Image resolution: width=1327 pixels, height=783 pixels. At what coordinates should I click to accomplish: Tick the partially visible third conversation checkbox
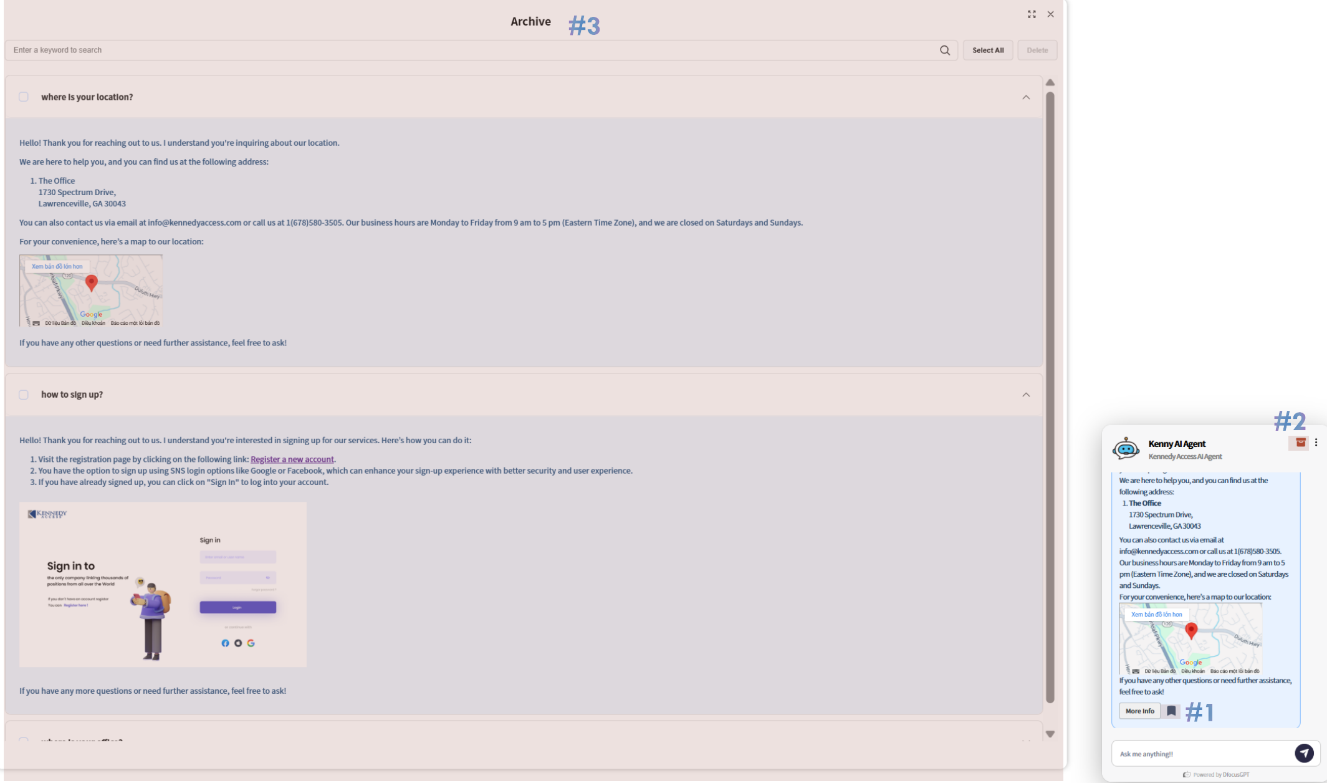click(x=24, y=740)
